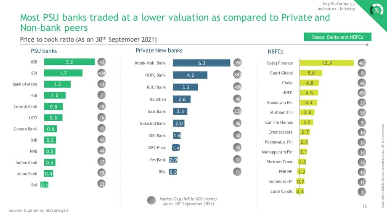This screenshot has width=387, height=218.
Task: Click the NBFCs section heading
Action: 276,52
